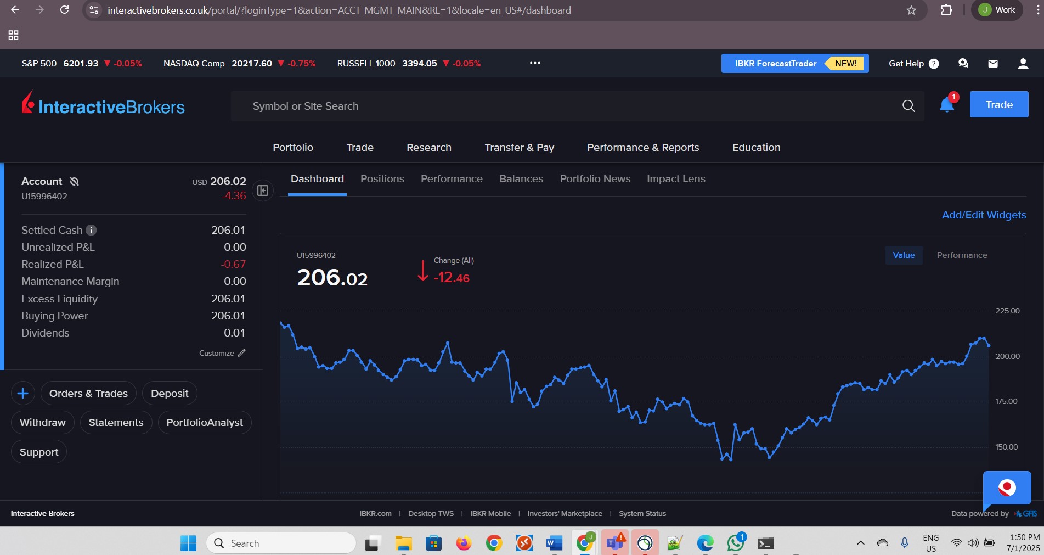
Task: Click Orders & Trades button
Action: [x=88, y=393]
